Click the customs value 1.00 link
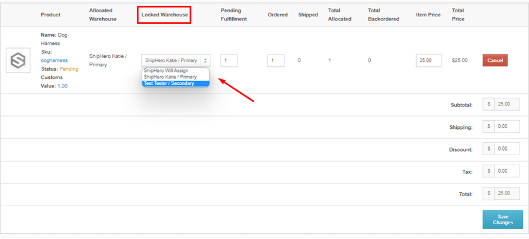The image size is (529, 239). click(x=62, y=86)
